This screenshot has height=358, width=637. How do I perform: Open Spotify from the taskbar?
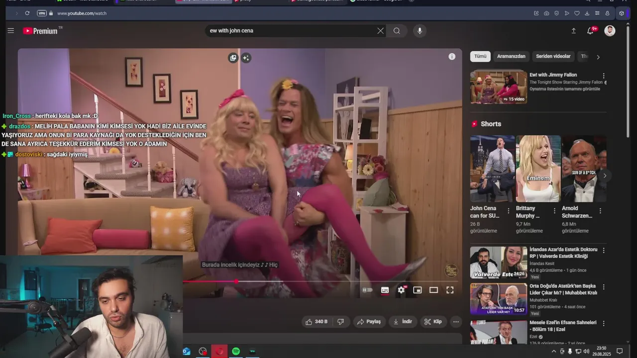click(x=236, y=352)
